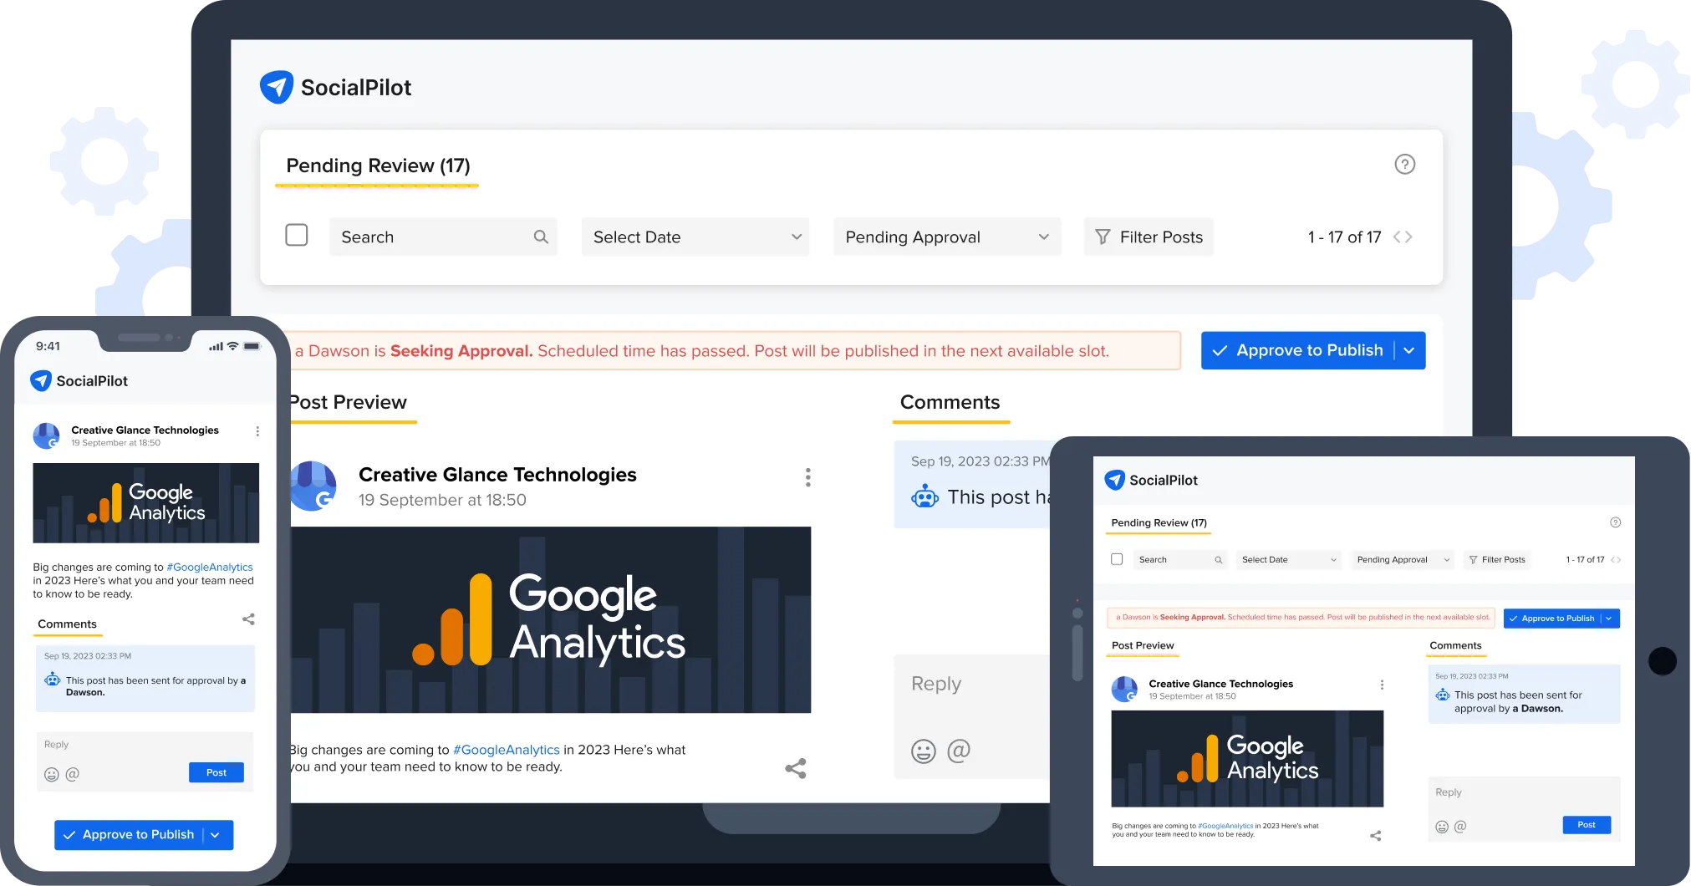Click the share icon below the post preview
The height and width of the screenshot is (886, 1691).
(794, 767)
